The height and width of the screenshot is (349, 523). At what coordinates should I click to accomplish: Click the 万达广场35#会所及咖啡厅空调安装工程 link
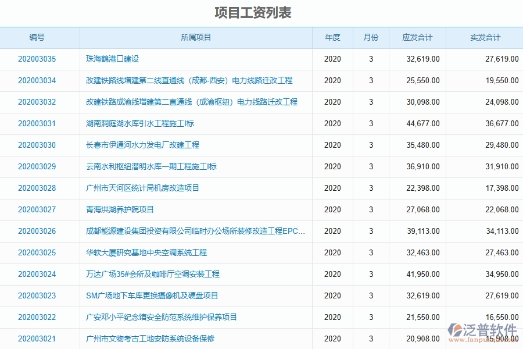150,274
